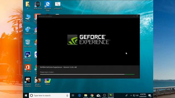Activate the Cortana microphone in search box
The height and width of the screenshot is (98, 175).
(67, 96)
